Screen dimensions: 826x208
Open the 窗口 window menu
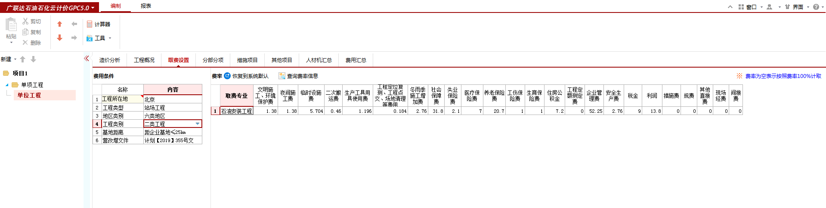click(x=751, y=7)
